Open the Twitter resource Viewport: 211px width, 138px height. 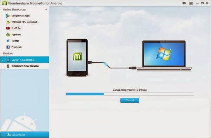pyautogui.click(x=15, y=41)
